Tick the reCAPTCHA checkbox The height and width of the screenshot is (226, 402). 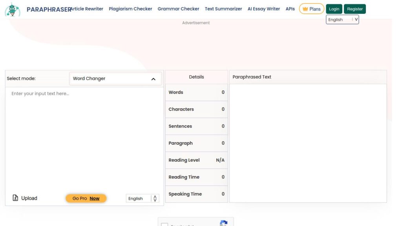point(164,225)
